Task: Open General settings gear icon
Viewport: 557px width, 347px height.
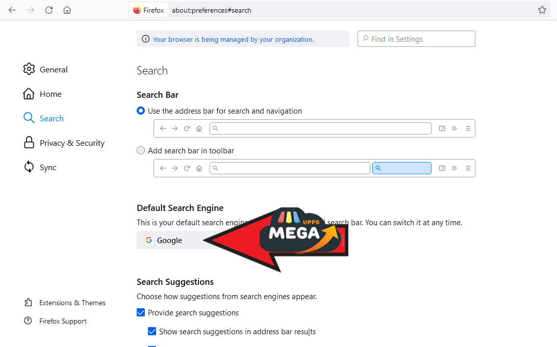Action: coord(29,69)
